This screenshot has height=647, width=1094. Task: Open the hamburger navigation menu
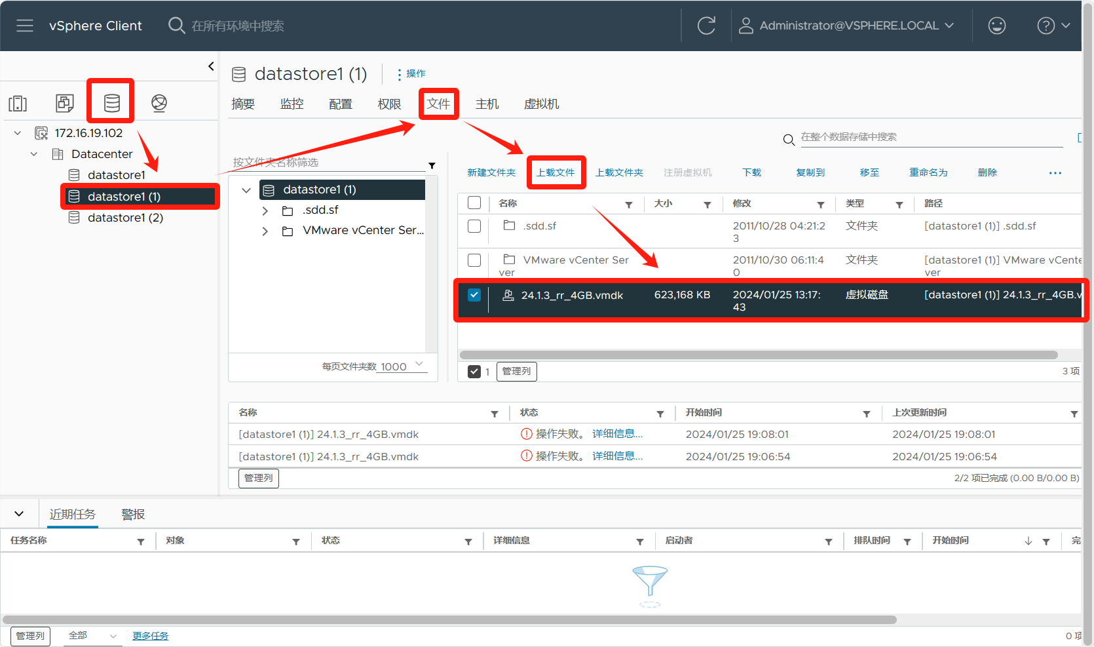[x=25, y=26]
